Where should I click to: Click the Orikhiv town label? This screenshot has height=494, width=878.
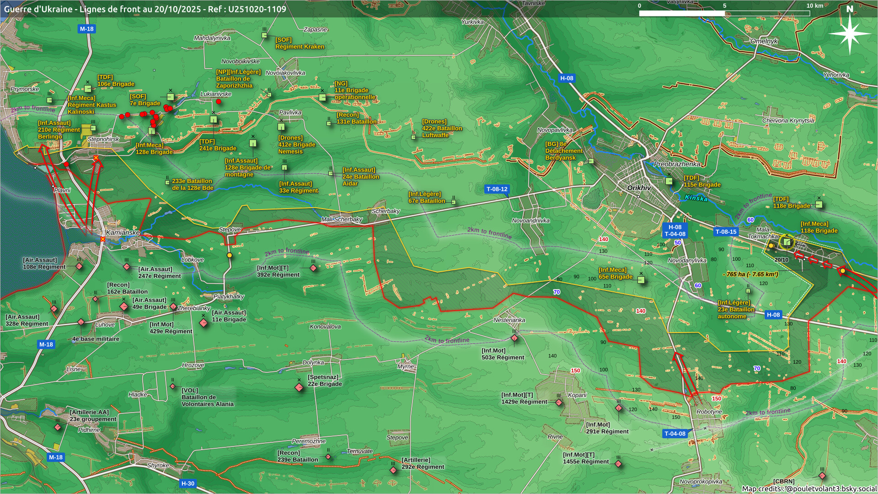639,188
